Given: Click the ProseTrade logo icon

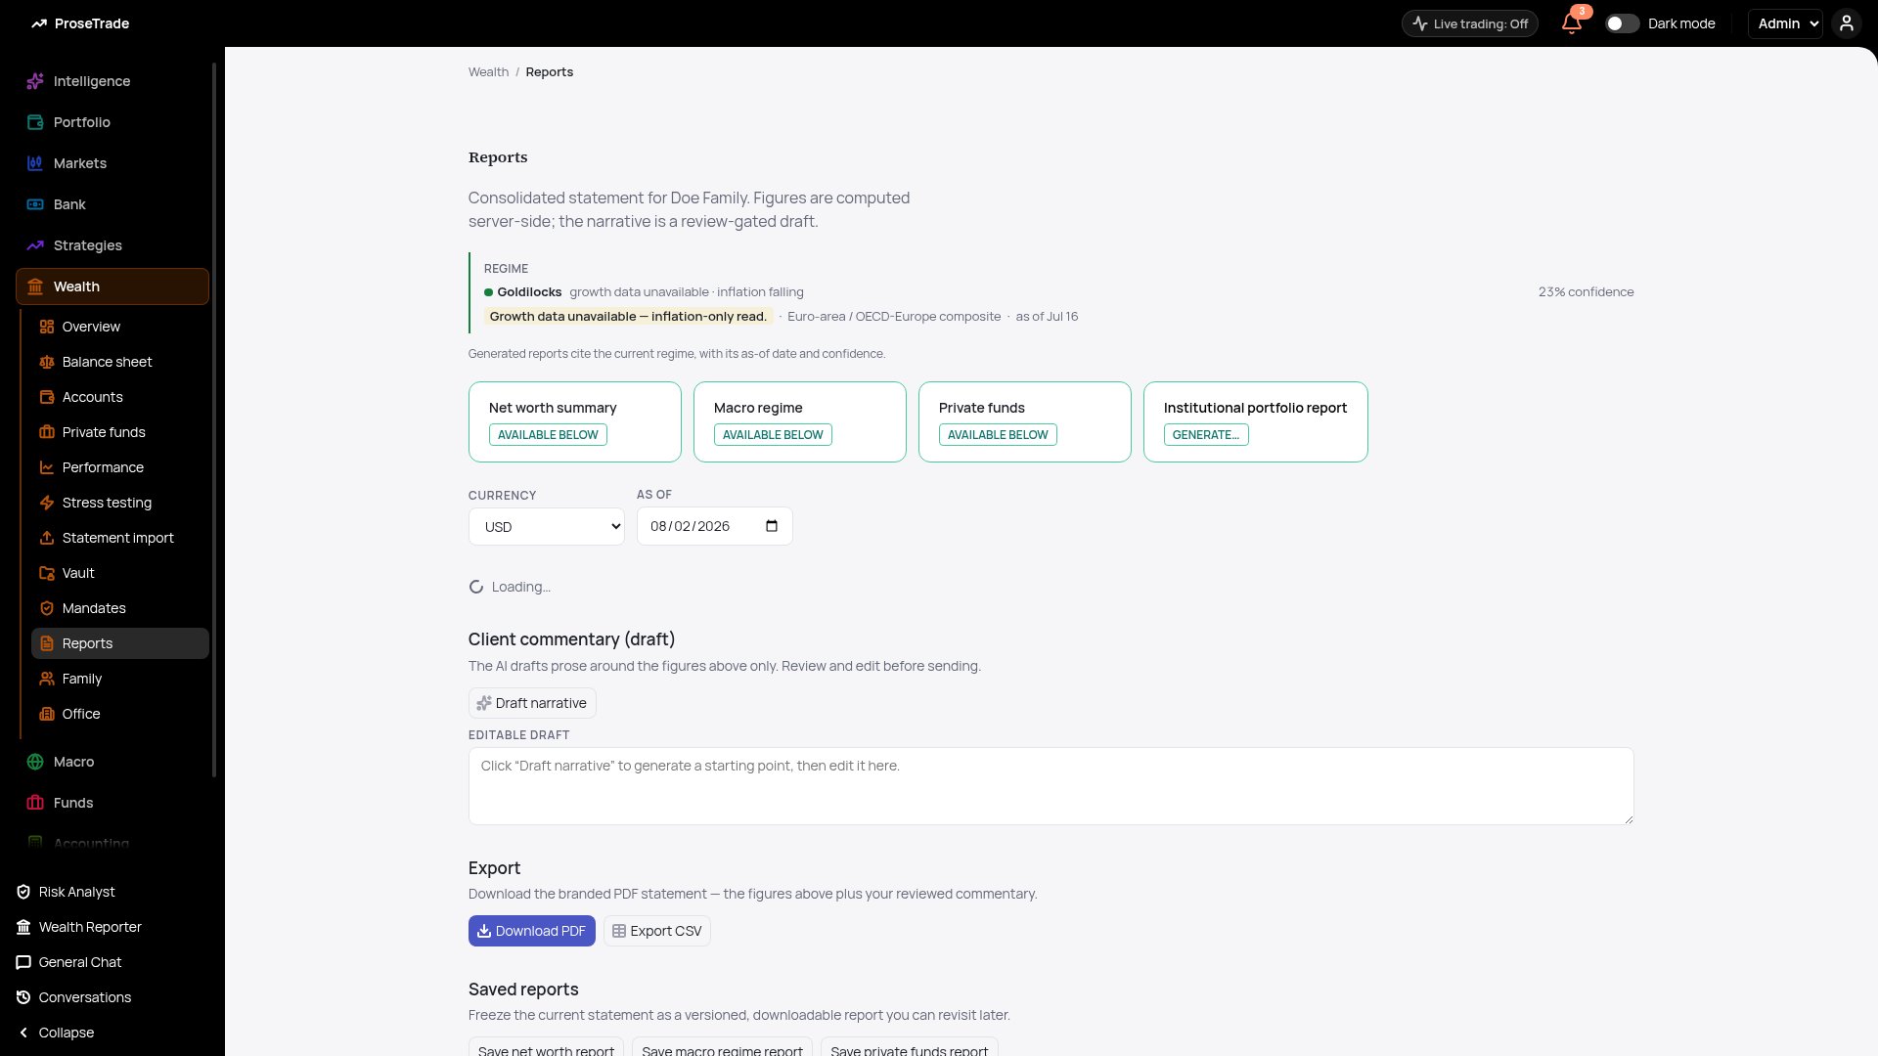Looking at the screenshot, I should [x=39, y=23].
